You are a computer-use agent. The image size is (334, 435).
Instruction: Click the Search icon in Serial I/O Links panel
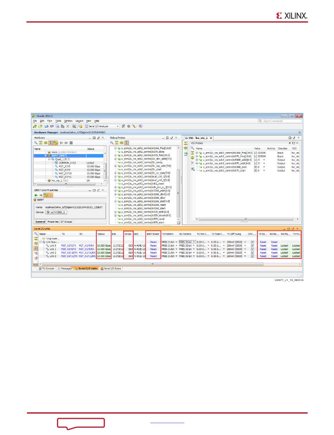(x=36, y=234)
